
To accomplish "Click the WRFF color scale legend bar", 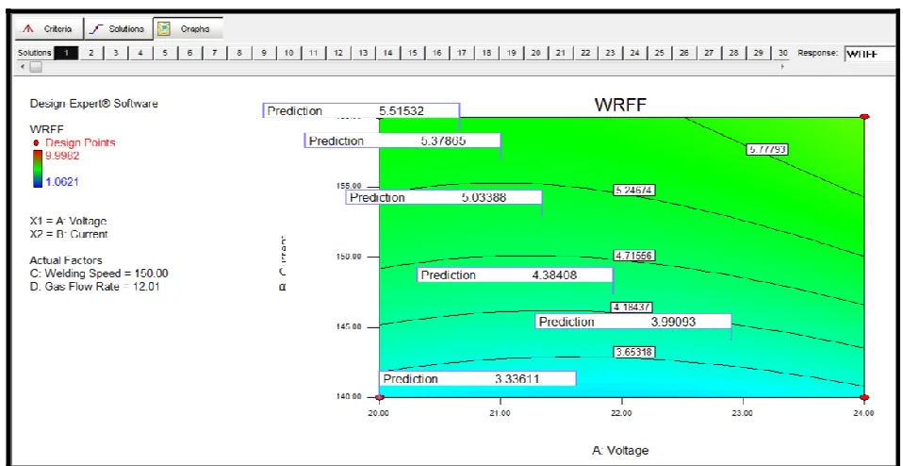I will 38,168.
